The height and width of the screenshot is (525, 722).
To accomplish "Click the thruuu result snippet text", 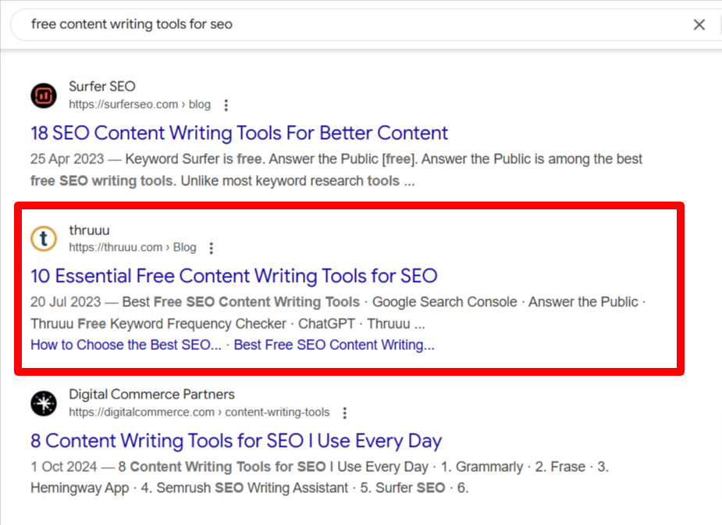I will [338, 313].
